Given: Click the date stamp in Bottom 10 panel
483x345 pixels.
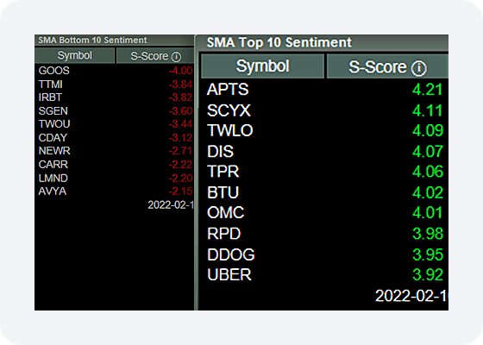Looking at the screenshot, I should click(171, 205).
